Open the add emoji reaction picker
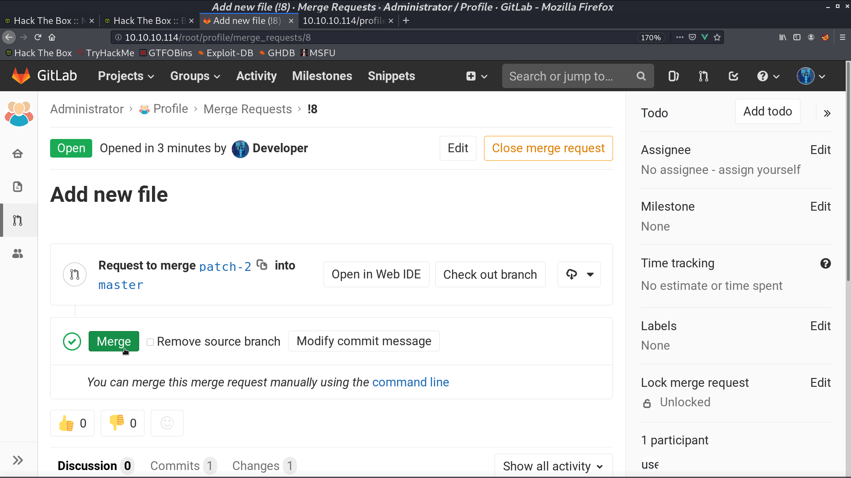The width and height of the screenshot is (851, 478). pos(167,423)
